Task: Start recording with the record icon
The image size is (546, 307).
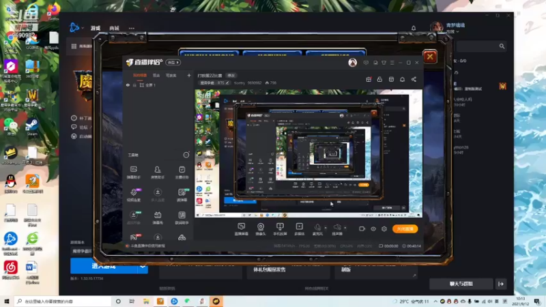Action: click(362, 229)
